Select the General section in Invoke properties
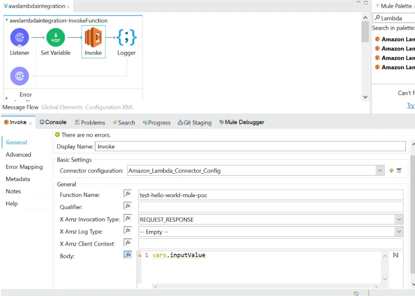The height and width of the screenshot is (296, 415). pyautogui.click(x=17, y=143)
